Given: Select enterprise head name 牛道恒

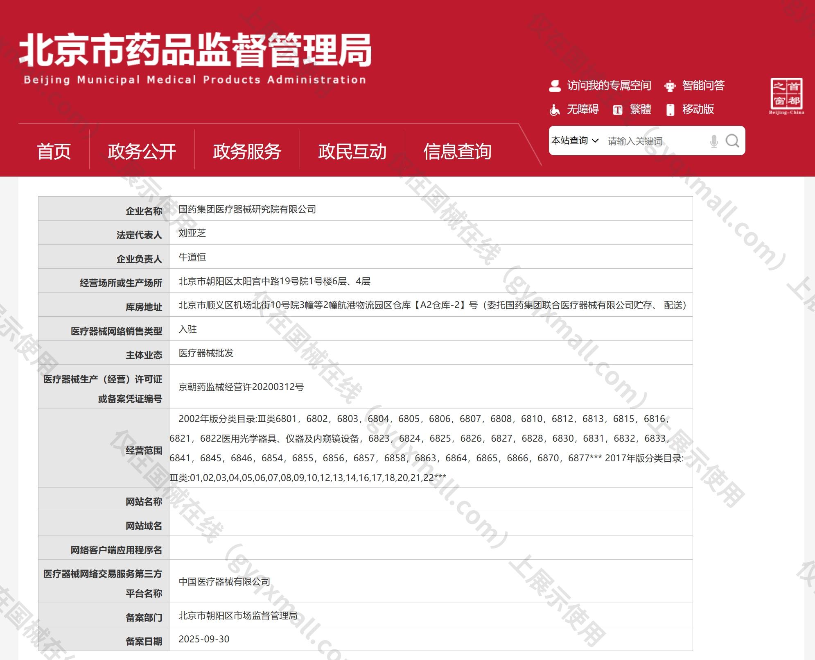Looking at the screenshot, I should pos(192,257).
